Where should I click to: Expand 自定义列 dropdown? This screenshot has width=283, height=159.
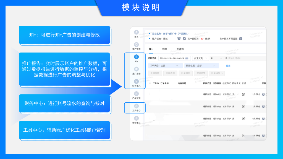(x=201, y=58)
